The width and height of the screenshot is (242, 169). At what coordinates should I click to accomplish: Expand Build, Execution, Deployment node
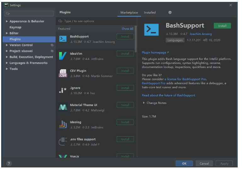[7, 57]
